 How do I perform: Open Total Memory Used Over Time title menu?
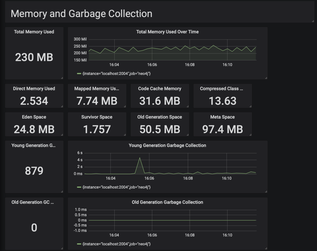tap(167, 32)
